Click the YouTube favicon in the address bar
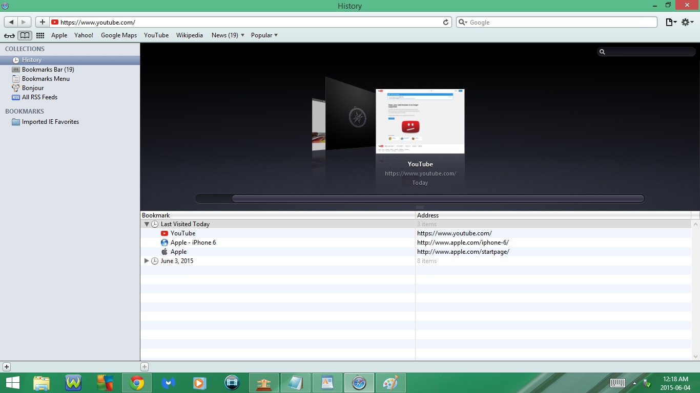 tap(55, 22)
